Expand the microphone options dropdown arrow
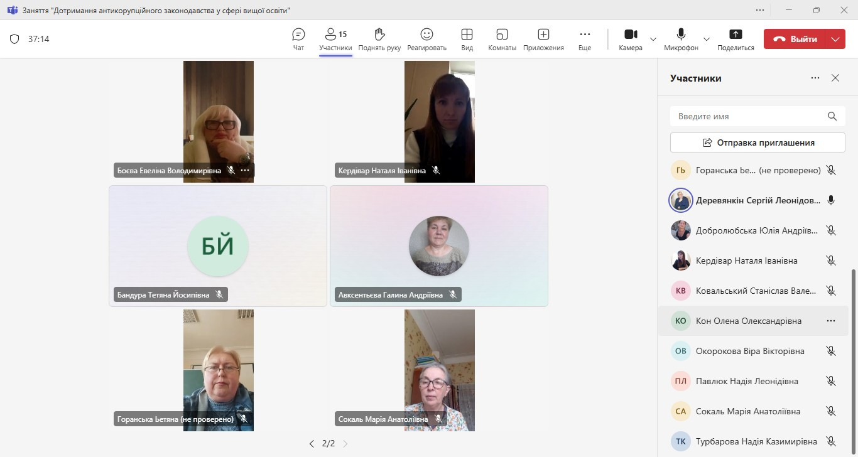The width and height of the screenshot is (858, 457). [707, 39]
